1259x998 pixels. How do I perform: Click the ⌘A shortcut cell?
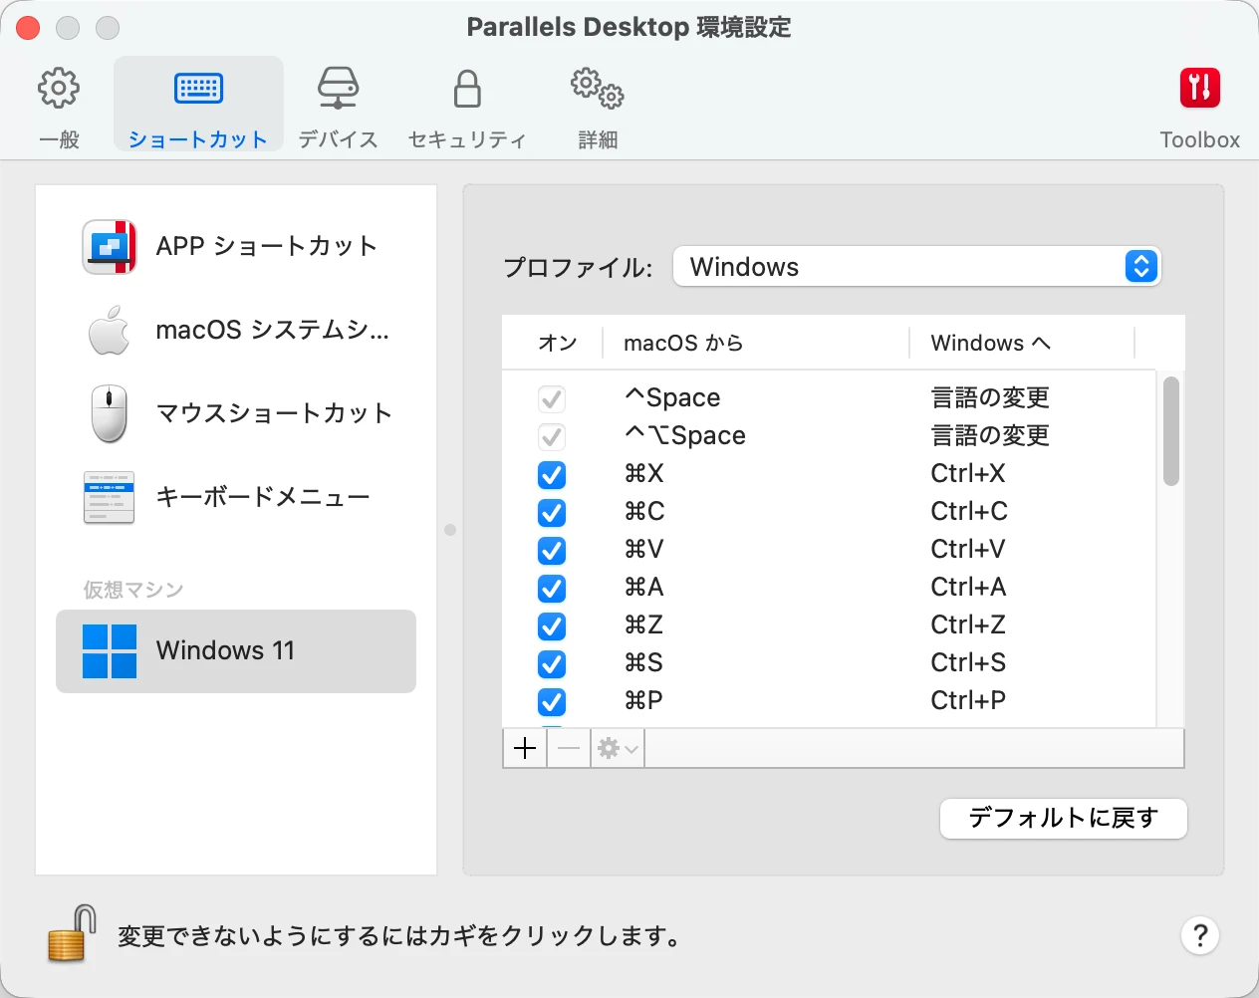tap(644, 588)
